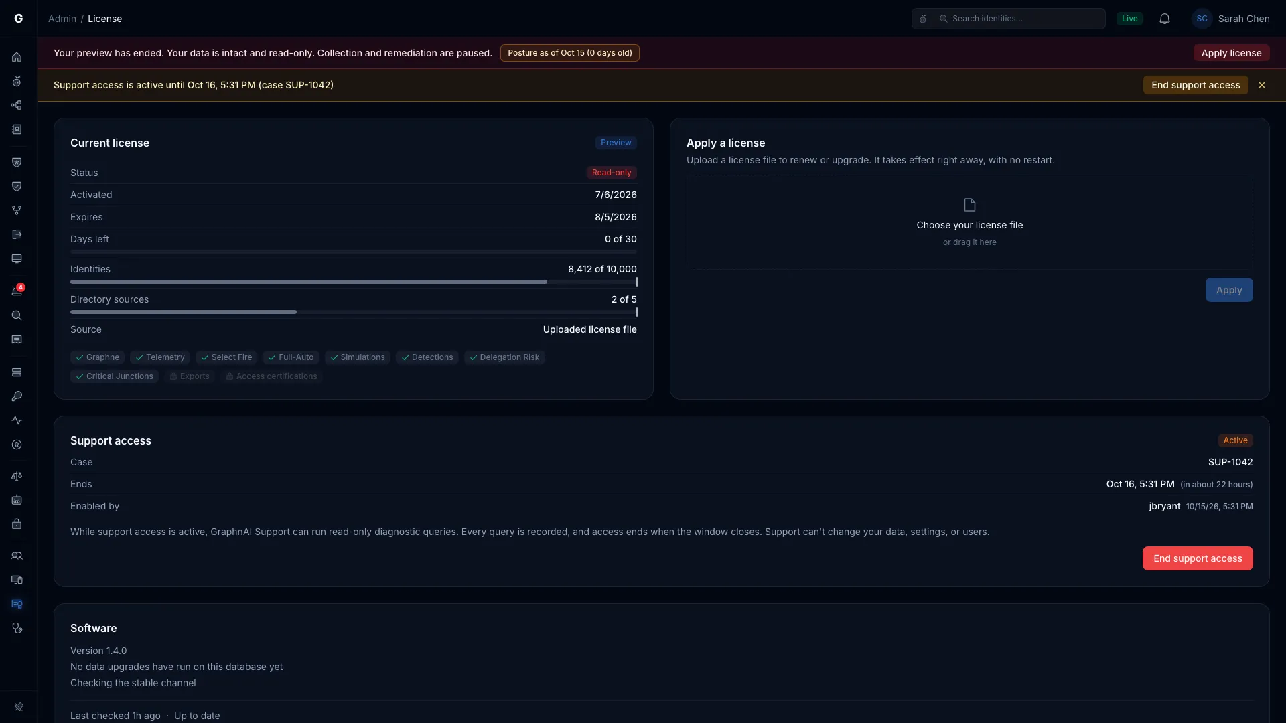Click the assistant icon beside search field
Screen dimensions: 1286x723
click(923, 19)
